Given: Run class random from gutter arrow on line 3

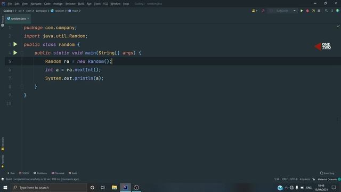Looking at the screenshot, I should [15, 44].
